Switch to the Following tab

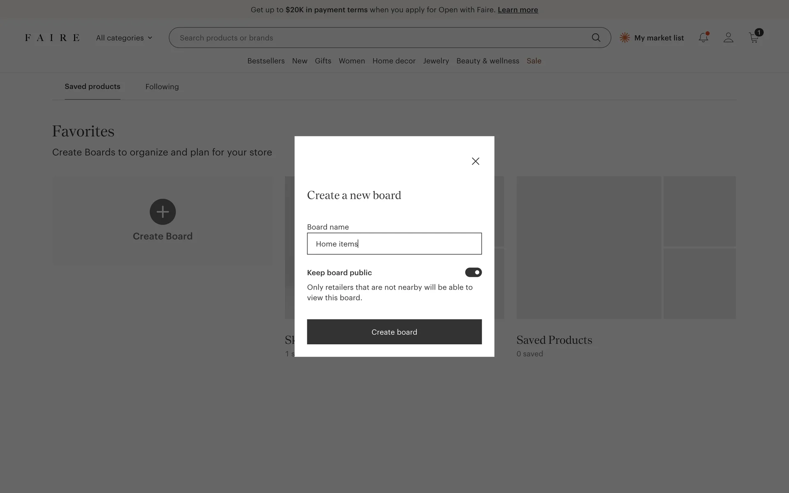[162, 87]
